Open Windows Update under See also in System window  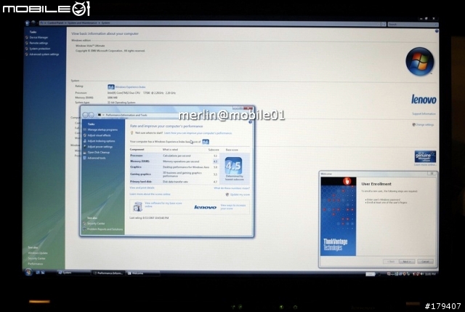pos(38,253)
